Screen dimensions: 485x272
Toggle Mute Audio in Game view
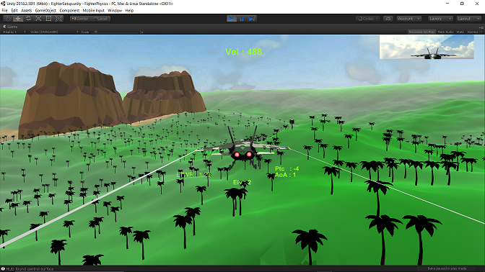coord(446,32)
